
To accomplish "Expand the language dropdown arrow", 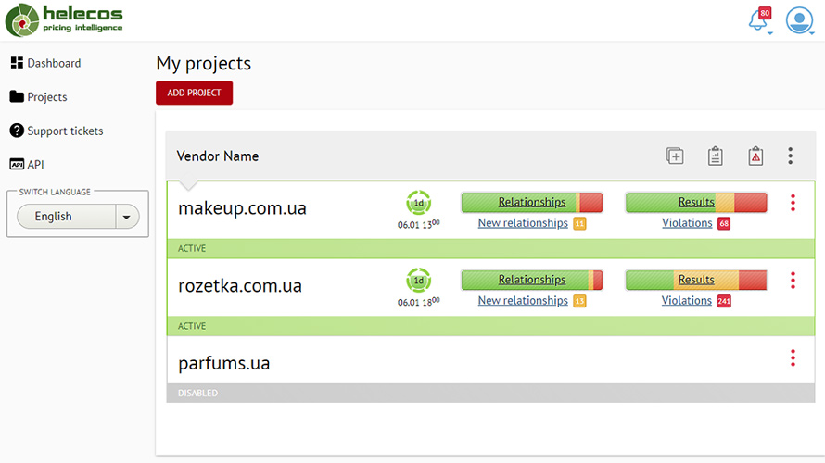I will (x=127, y=217).
